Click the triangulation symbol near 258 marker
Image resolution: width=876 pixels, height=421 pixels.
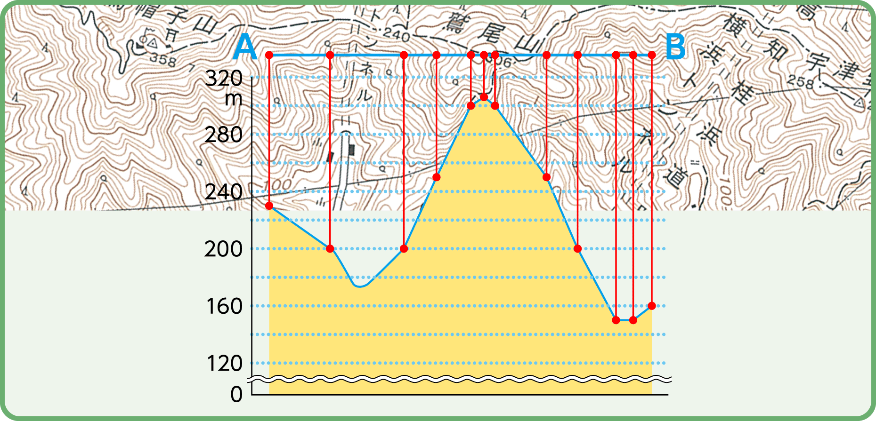tap(859, 102)
